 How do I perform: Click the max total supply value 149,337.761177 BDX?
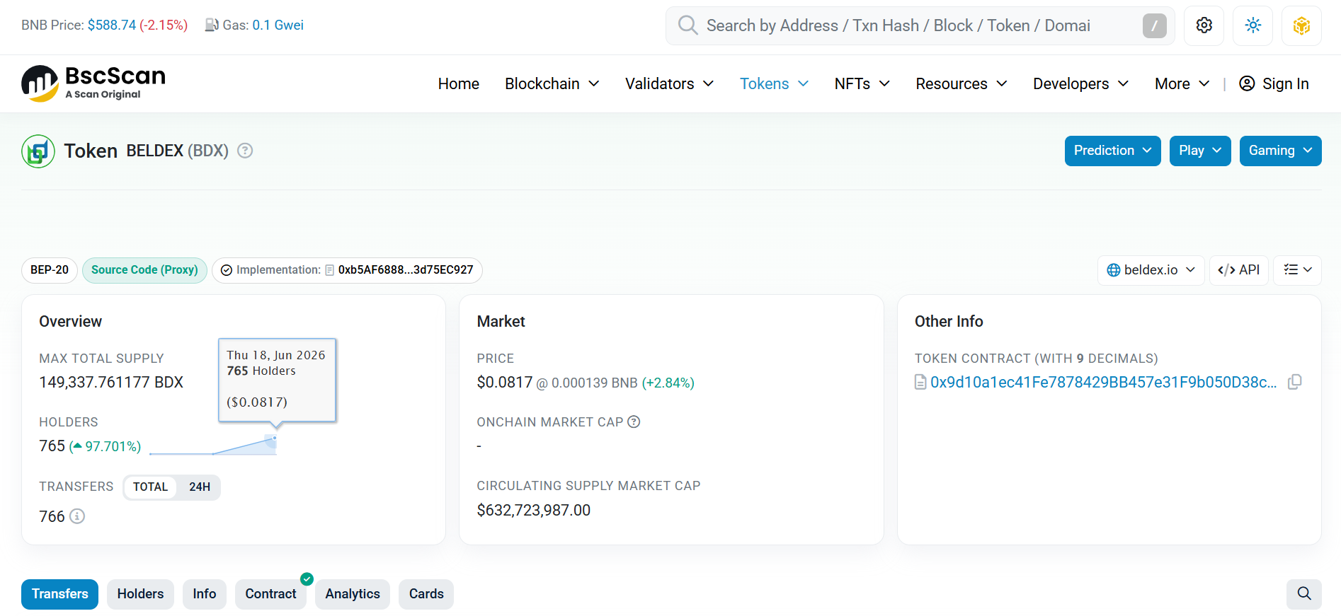(x=111, y=383)
